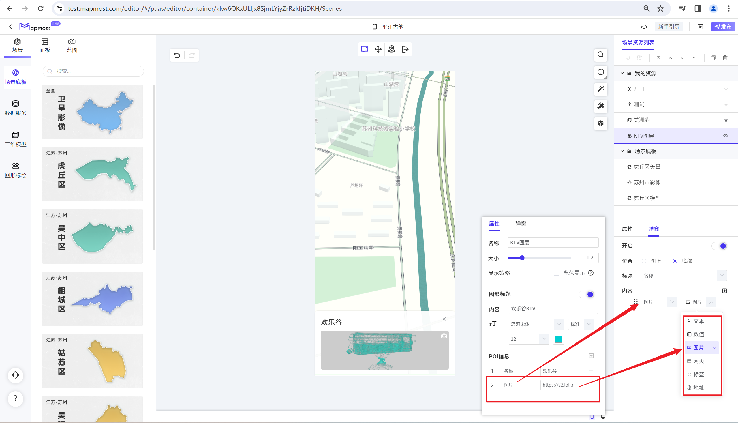Switch to the 蓝图 tab
738x423 pixels.
(x=72, y=46)
